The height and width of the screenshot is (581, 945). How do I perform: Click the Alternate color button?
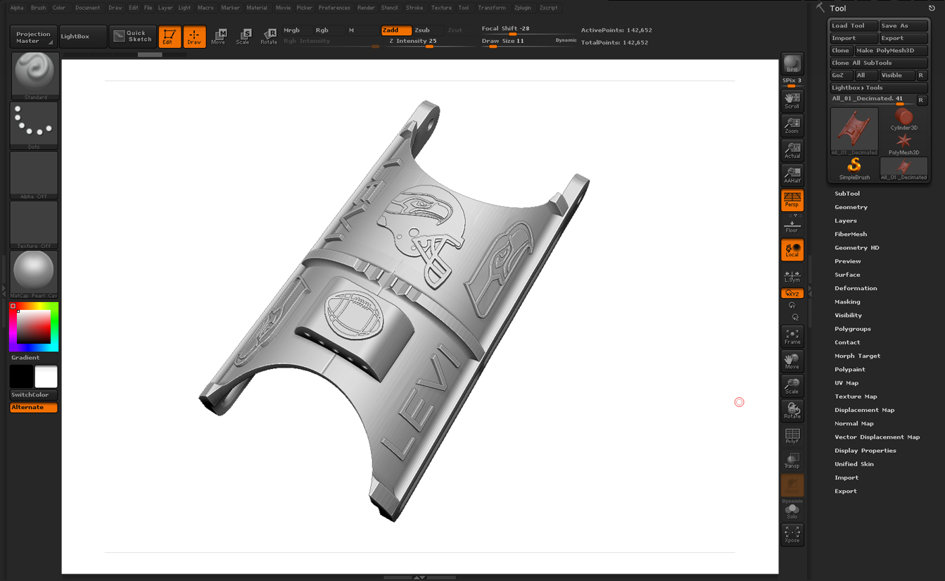pos(34,408)
